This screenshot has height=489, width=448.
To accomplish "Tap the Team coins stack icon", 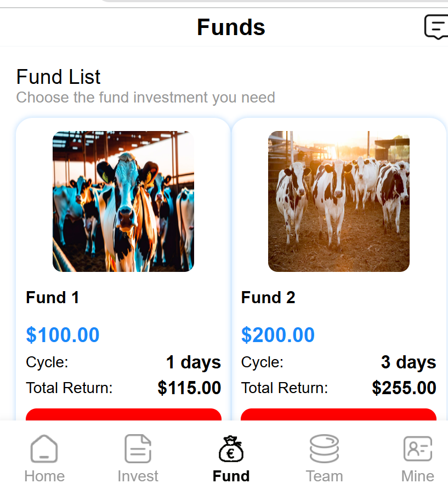I will pos(324,448).
